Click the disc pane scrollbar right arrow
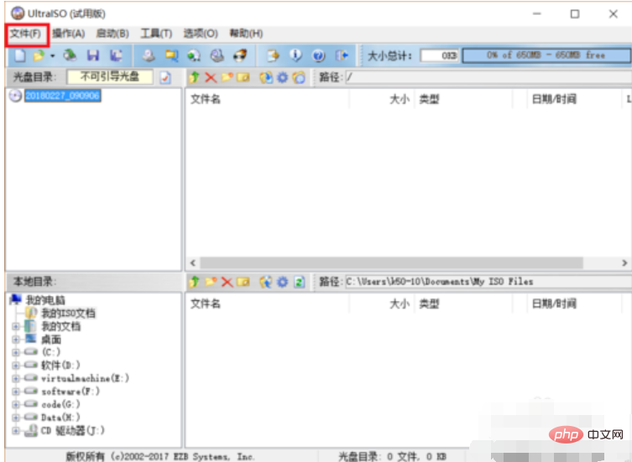632x462 pixels. (624, 263)
